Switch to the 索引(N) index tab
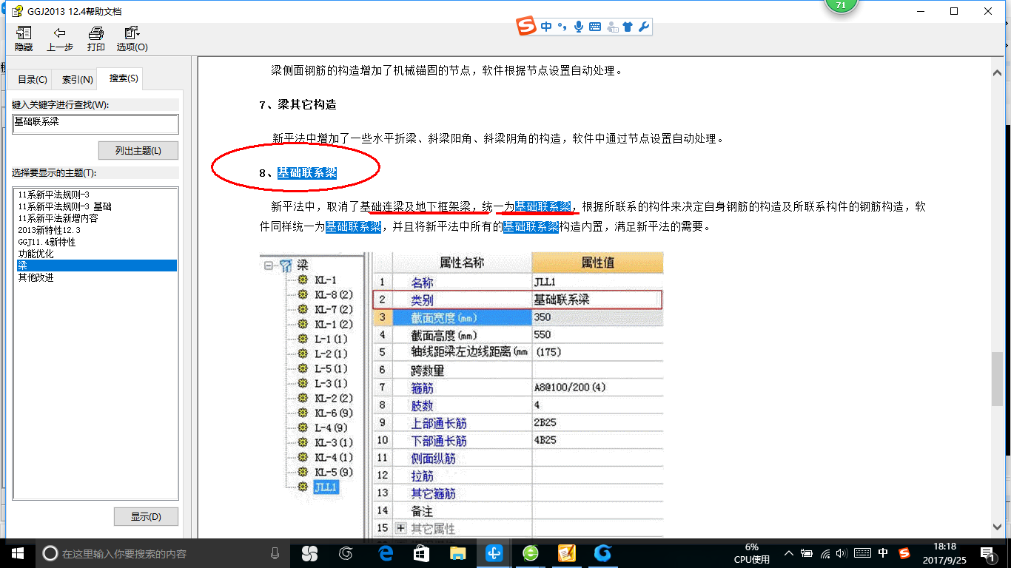 (x=78, y=79)
